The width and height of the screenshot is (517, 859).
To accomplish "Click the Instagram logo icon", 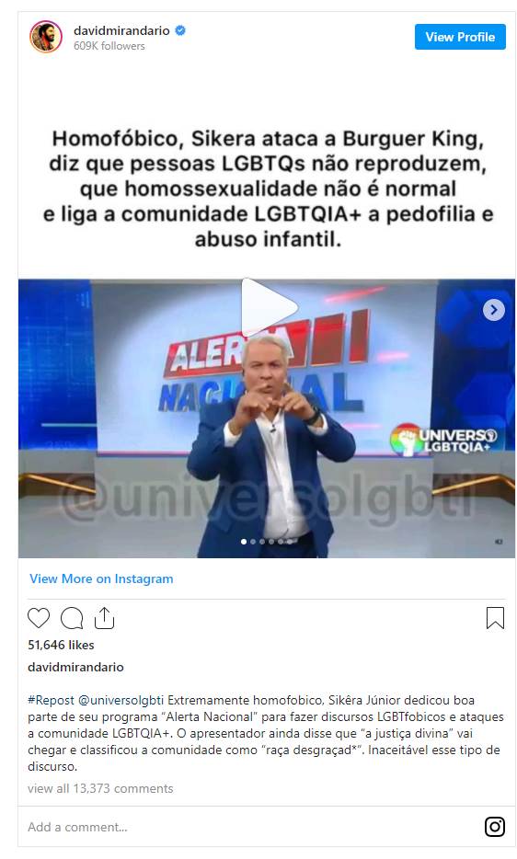I will tap(495, 826).
